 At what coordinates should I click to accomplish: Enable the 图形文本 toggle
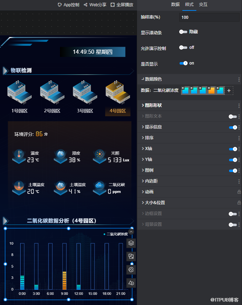(233, 117)
